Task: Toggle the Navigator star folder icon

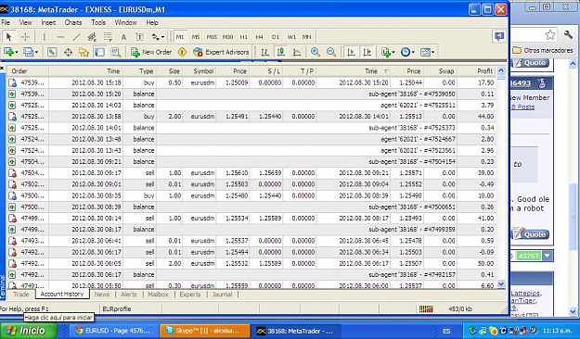Action: click(84, 52)
